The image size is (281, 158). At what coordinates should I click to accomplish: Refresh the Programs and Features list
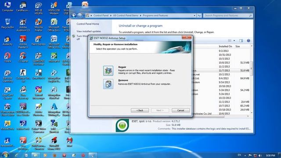199,16
